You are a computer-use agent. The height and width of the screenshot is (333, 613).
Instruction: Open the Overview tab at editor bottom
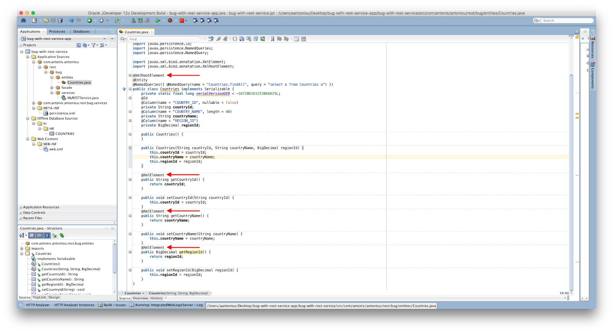pos(140,299)
